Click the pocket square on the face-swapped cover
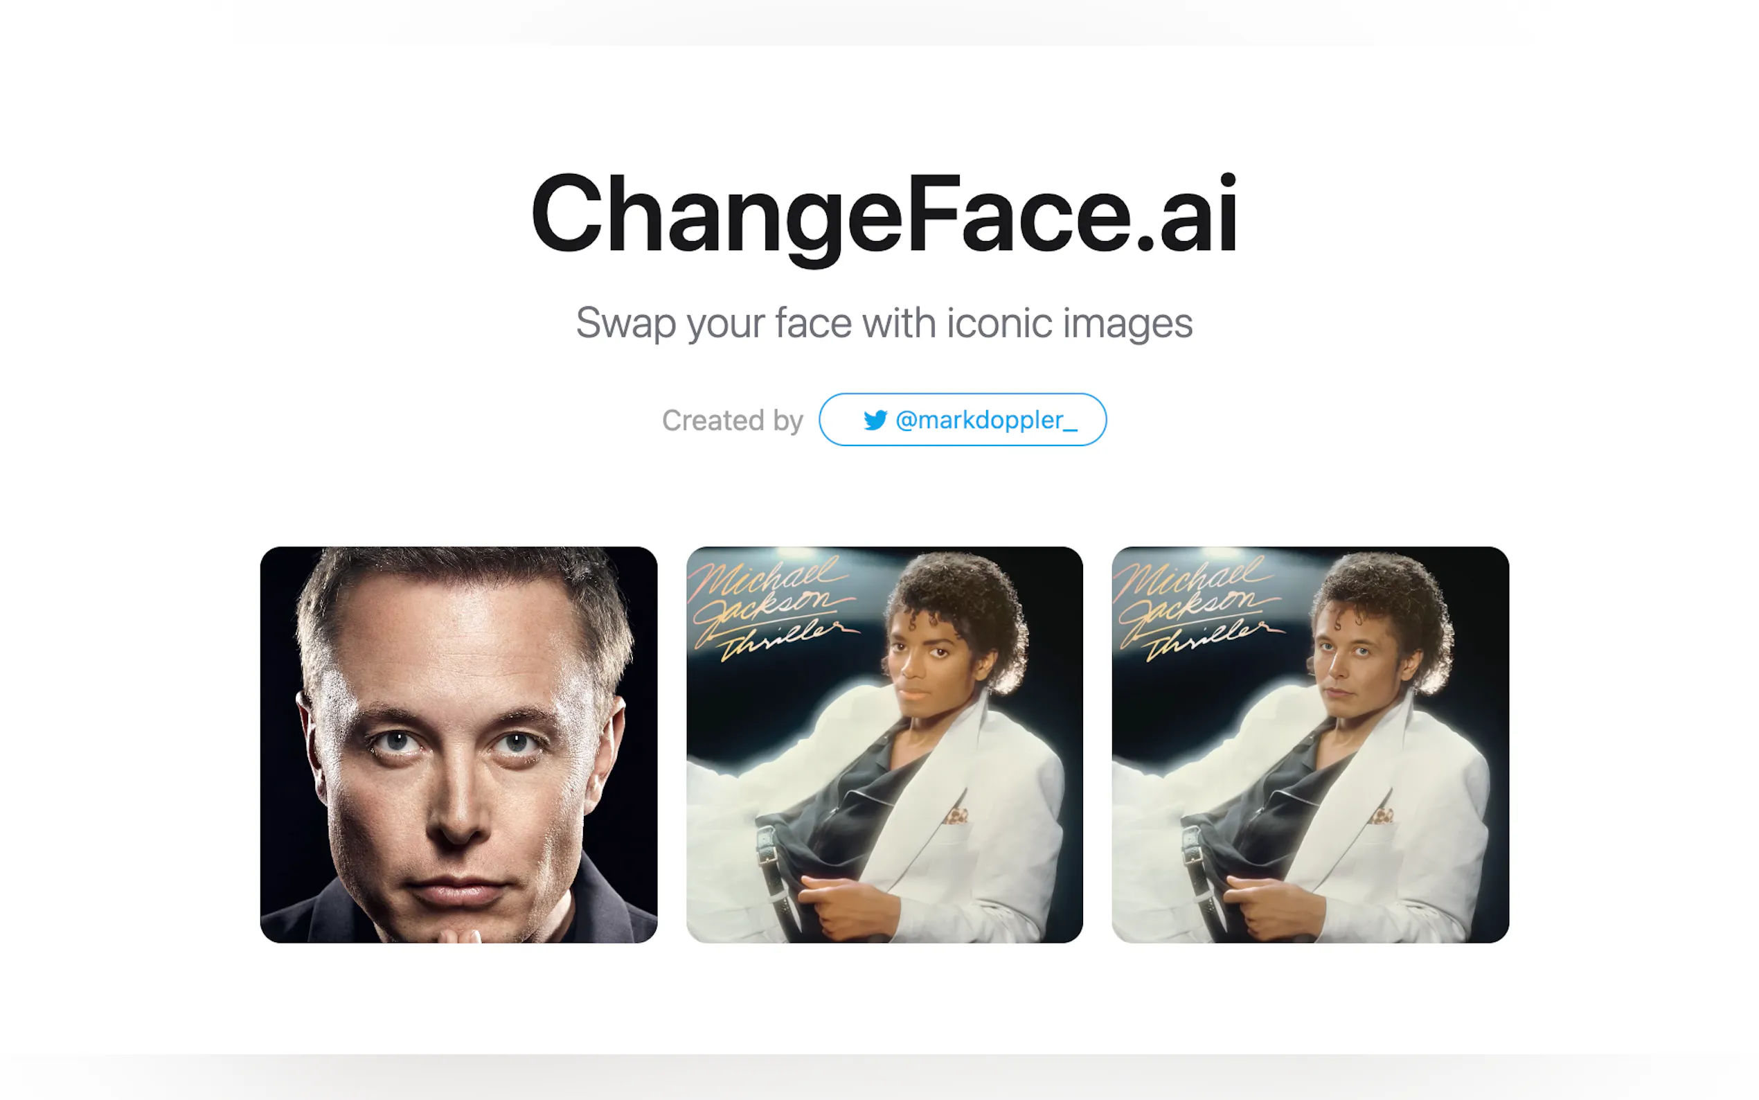This screenshot has width=1759, height=1100. pyautogui.click(x=1382, y=816)
